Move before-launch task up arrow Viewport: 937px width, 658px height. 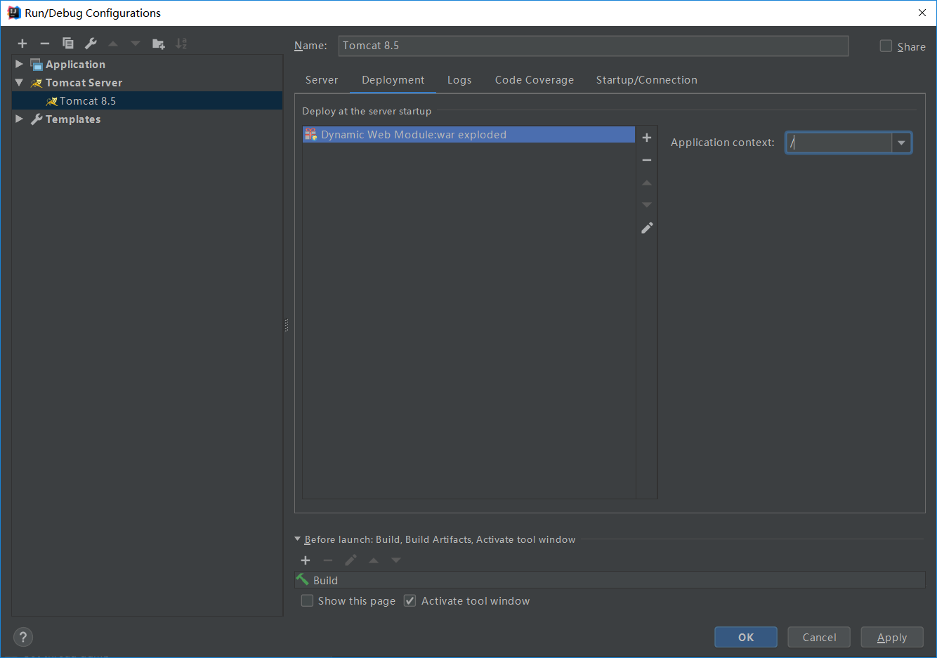pos(374,560)
